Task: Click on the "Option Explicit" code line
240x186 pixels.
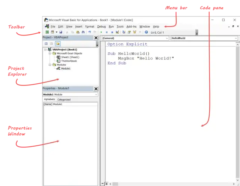Action: click(127, 44)
